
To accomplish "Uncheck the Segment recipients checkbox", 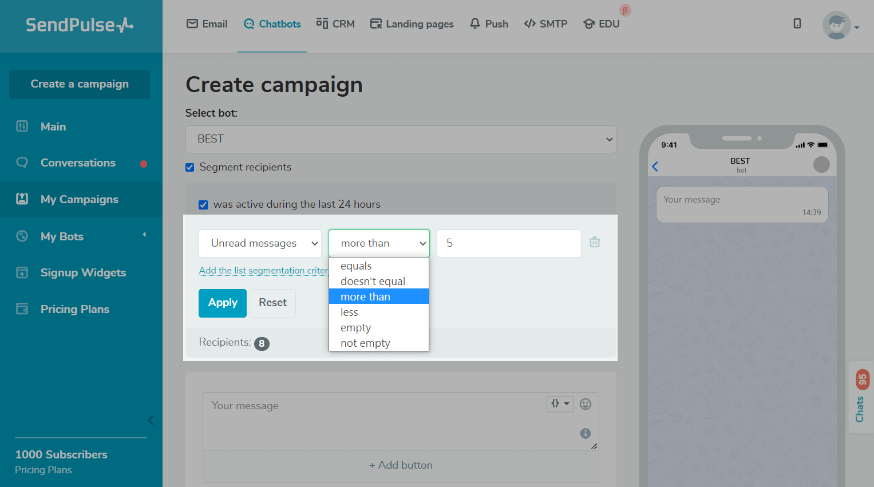I will (190, 167).
